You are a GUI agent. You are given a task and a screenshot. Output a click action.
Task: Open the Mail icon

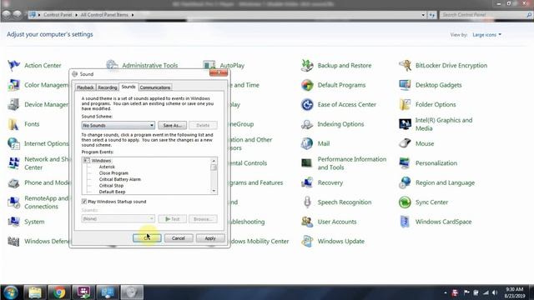pos(307,143)
